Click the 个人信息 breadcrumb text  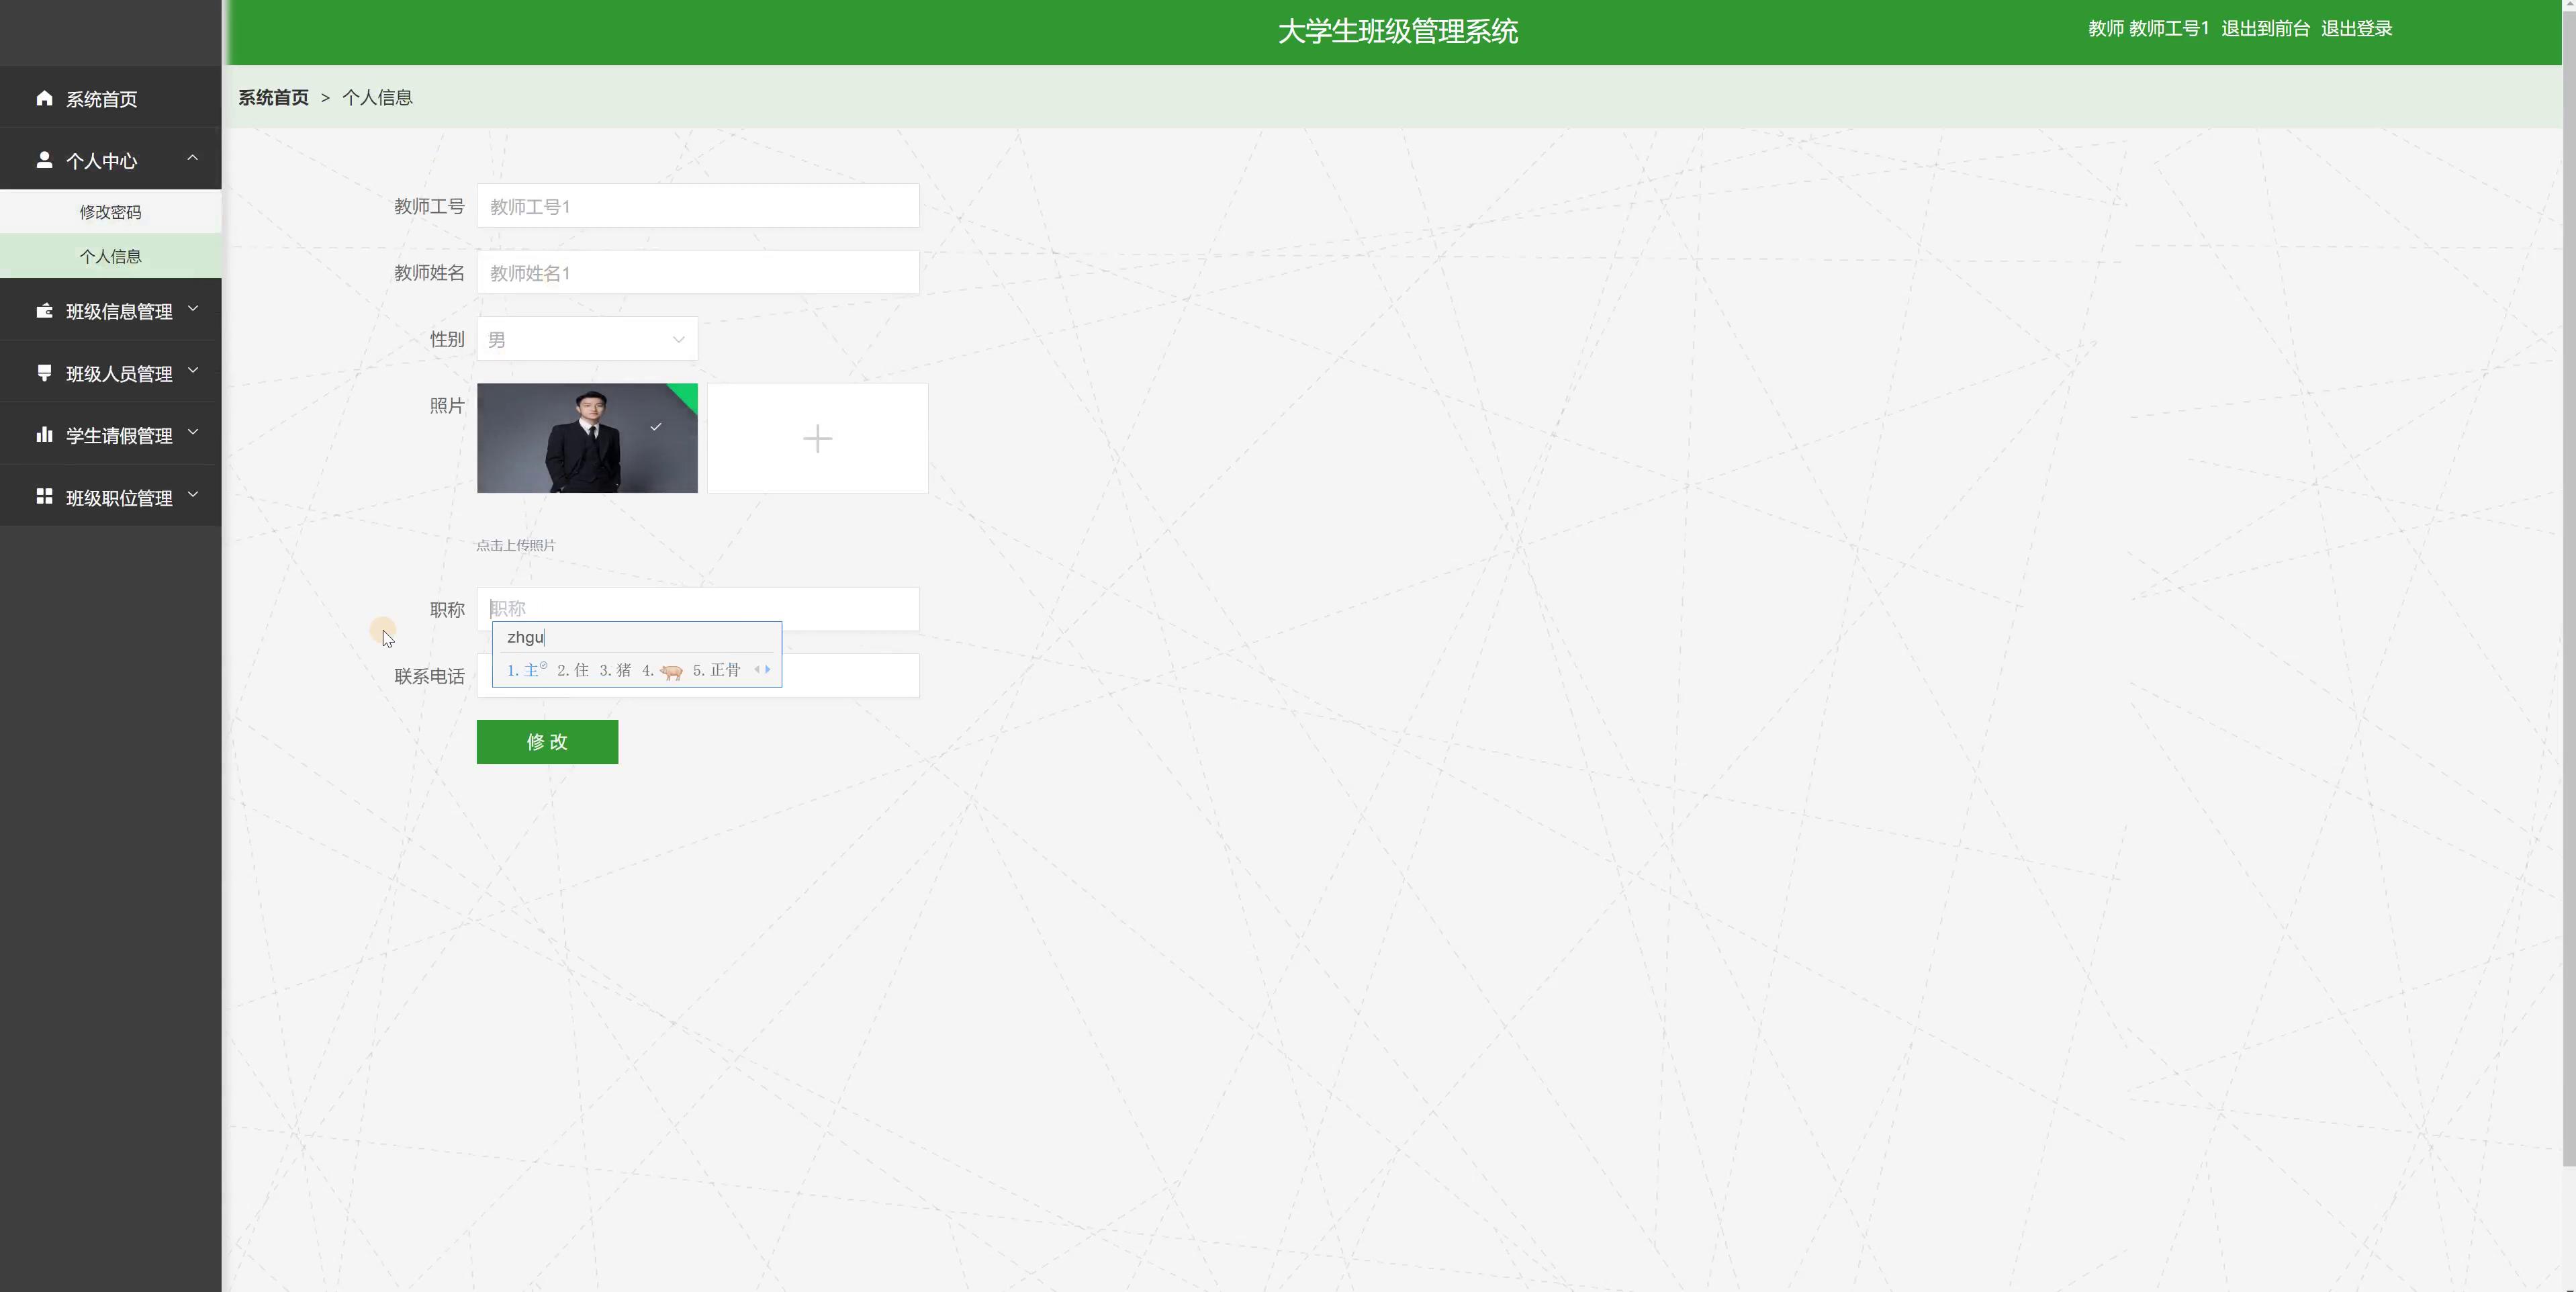coord(377,97)
